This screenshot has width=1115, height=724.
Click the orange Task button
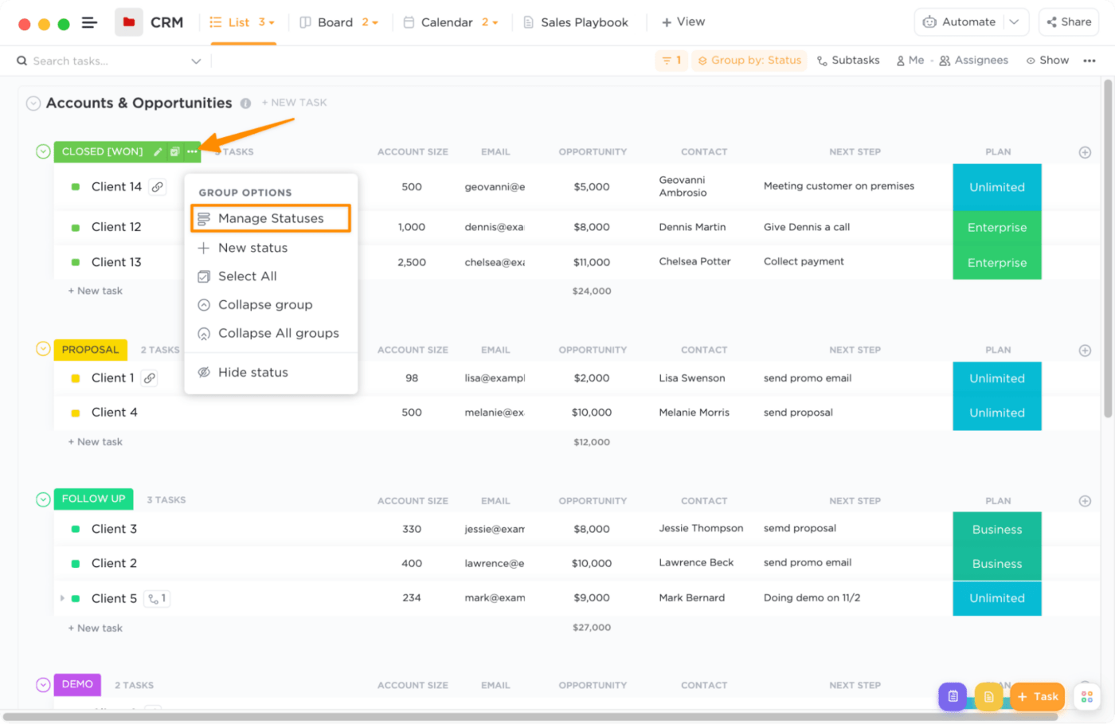[x=1038, y=697]
